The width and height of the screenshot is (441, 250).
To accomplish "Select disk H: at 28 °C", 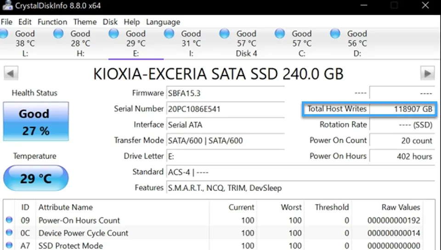I will (x=80, y=44).
